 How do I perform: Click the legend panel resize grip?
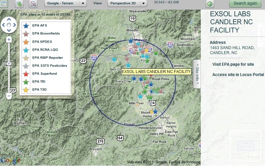click(72, 97)
